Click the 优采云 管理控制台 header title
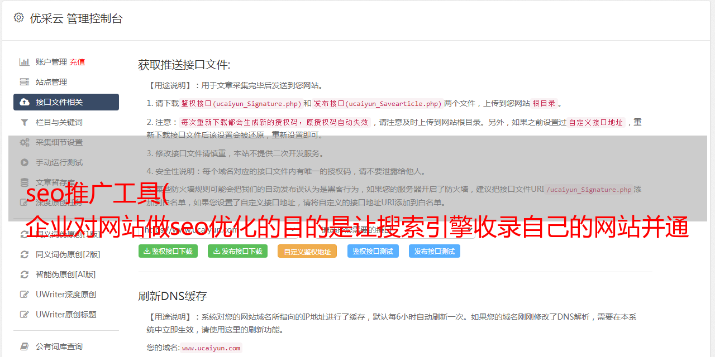715x357 pixels. 76,18
